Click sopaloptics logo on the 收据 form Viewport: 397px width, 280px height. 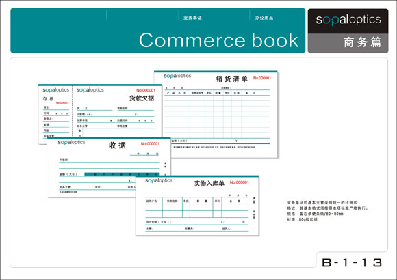(71, 142)
